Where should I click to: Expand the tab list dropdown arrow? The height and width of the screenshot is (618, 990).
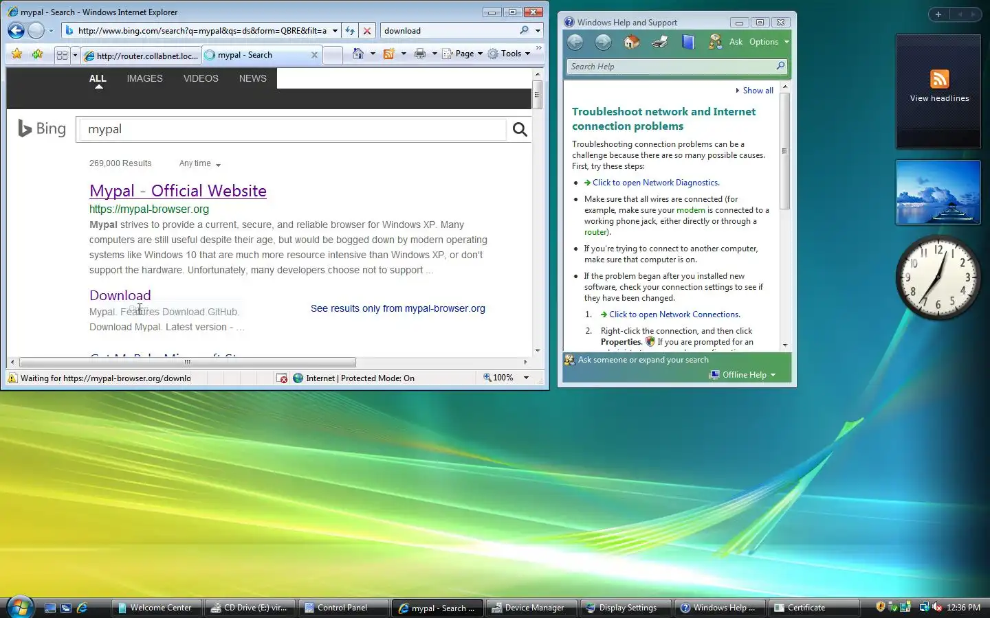[x=74, y=56]
